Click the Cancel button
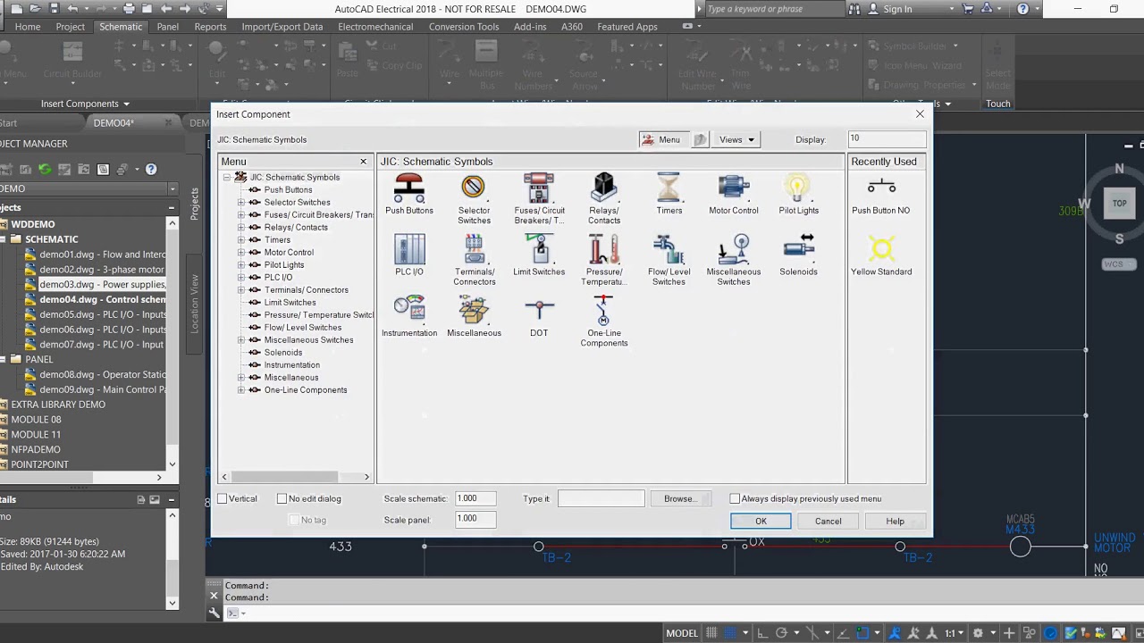 pyautogui.click(x=828, y=522)
